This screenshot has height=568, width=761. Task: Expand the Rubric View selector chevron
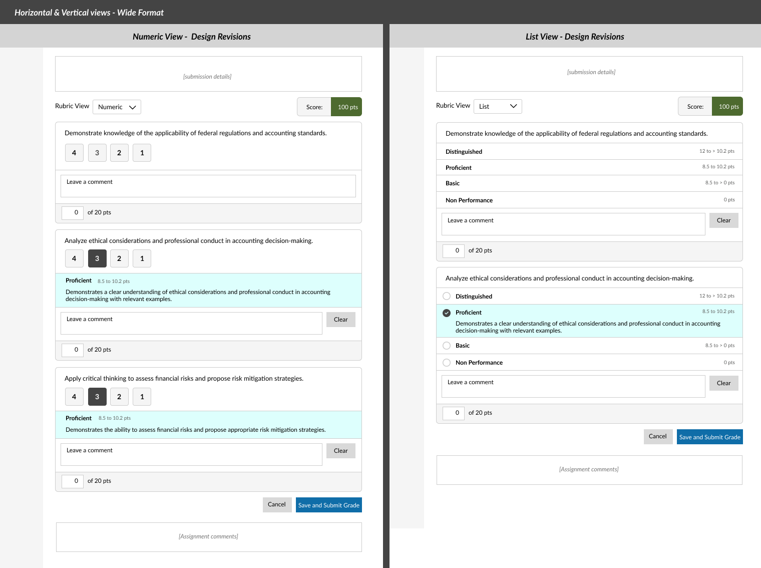click(133, 107)
